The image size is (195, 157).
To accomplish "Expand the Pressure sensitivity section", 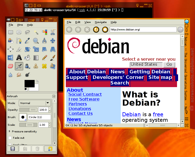I will (10, 131).
